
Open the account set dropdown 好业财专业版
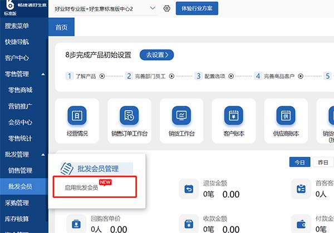[x=106, y=9]
